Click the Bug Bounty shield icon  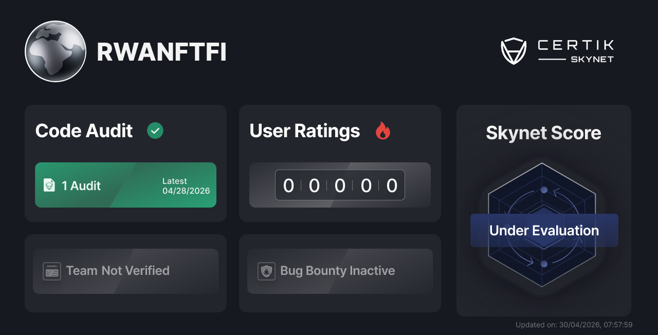tap(266, 271)
